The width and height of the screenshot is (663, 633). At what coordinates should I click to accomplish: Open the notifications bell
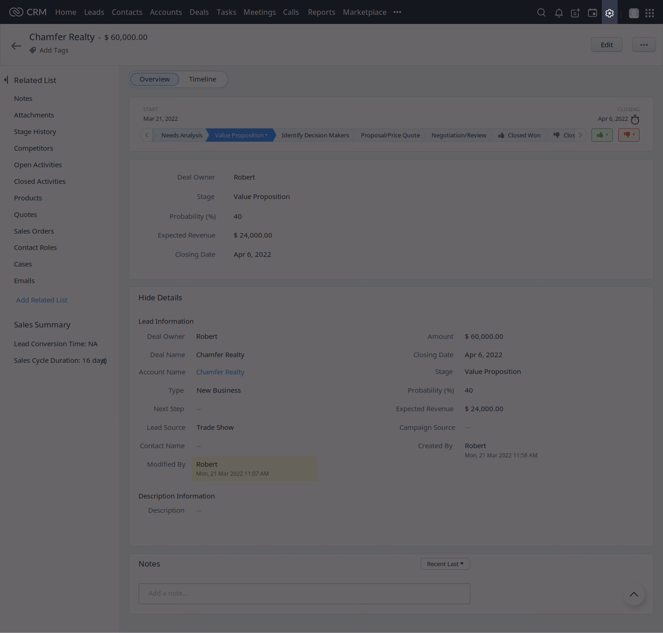click(x=558, y=13)
